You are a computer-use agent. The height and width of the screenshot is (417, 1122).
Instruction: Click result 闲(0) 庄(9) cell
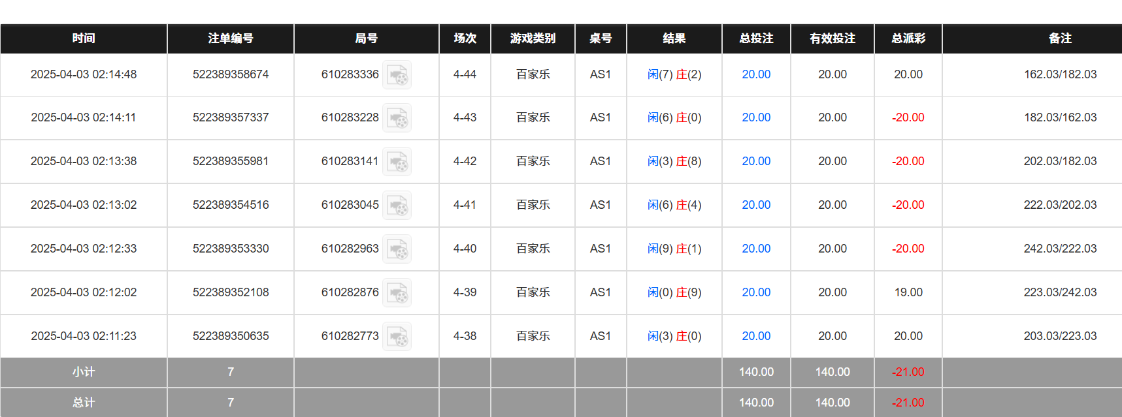(674, 292)
